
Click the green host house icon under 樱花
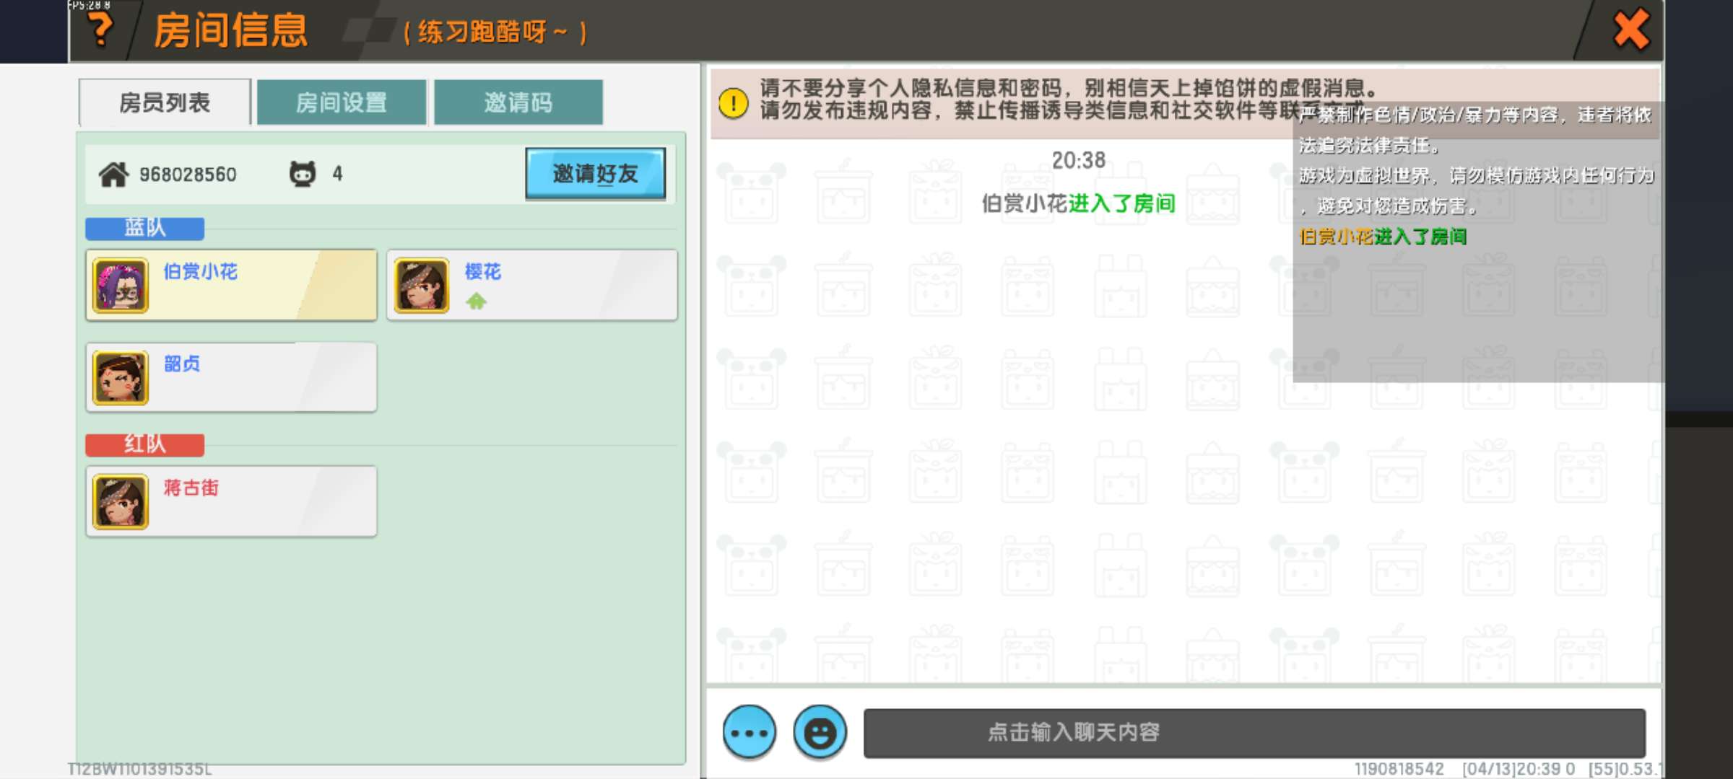(476, 301)
